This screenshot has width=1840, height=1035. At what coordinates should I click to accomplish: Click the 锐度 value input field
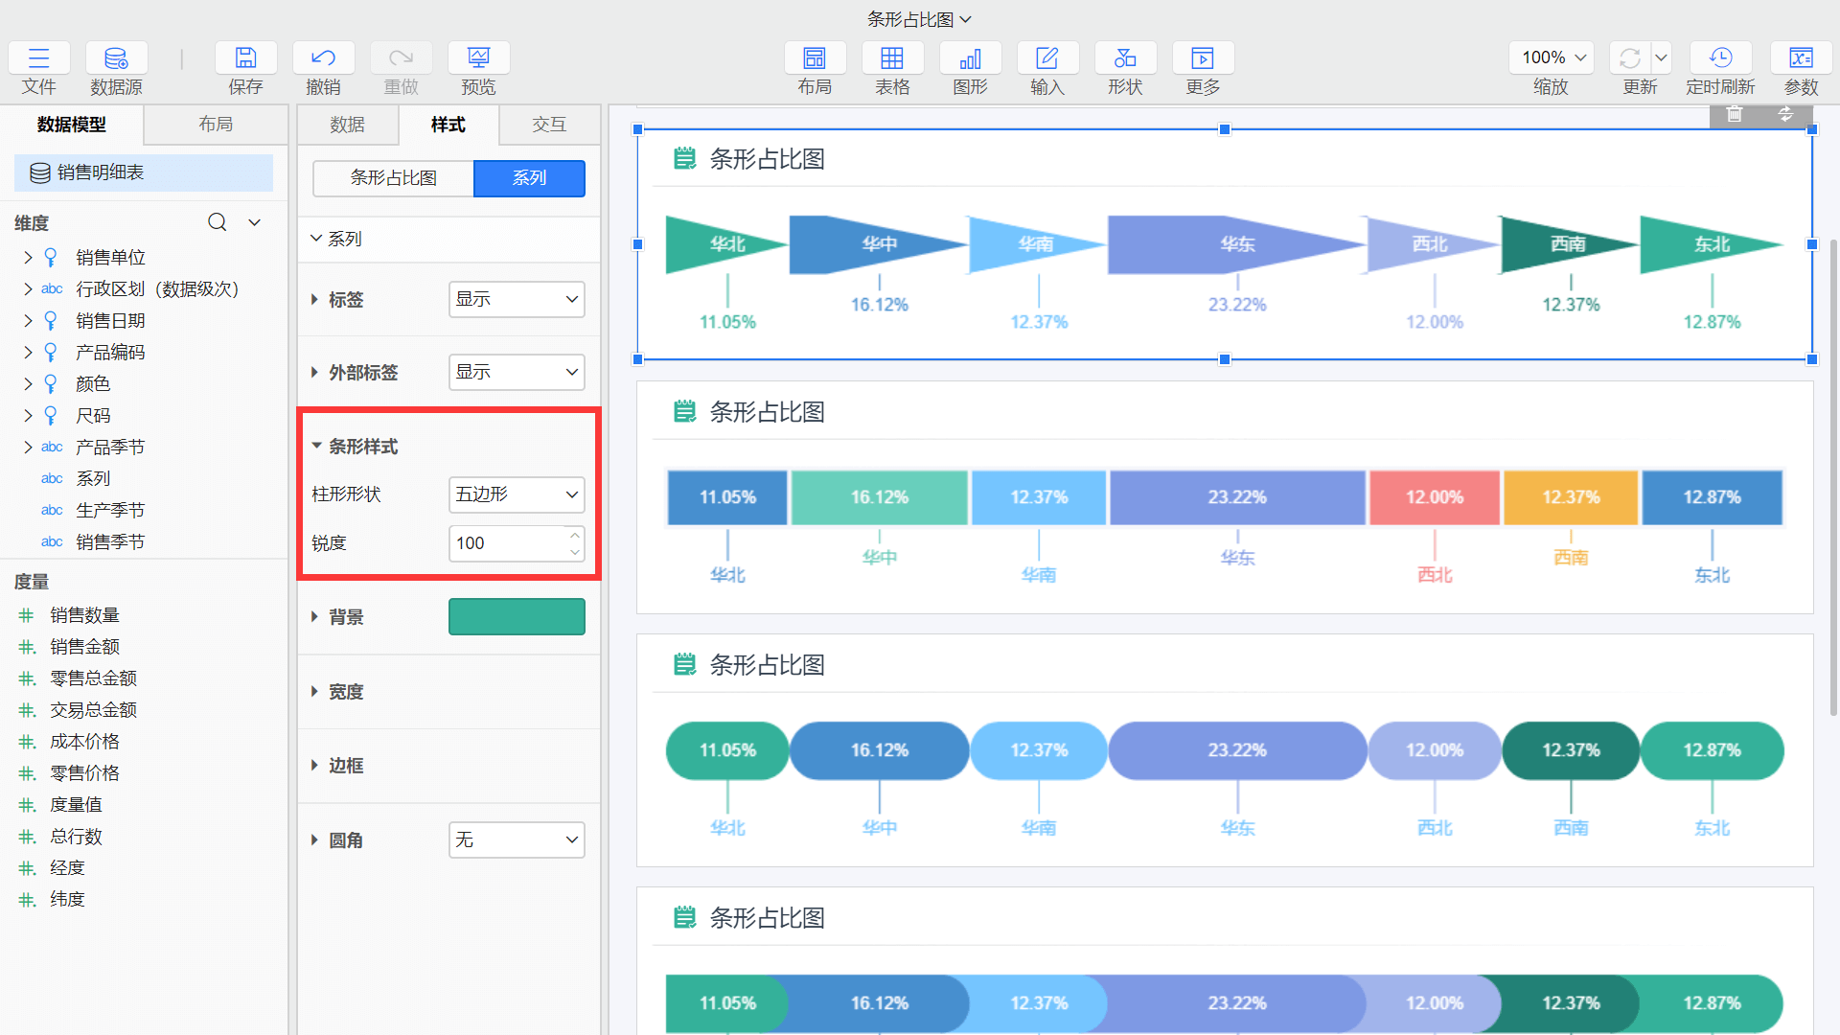[508, 543]
